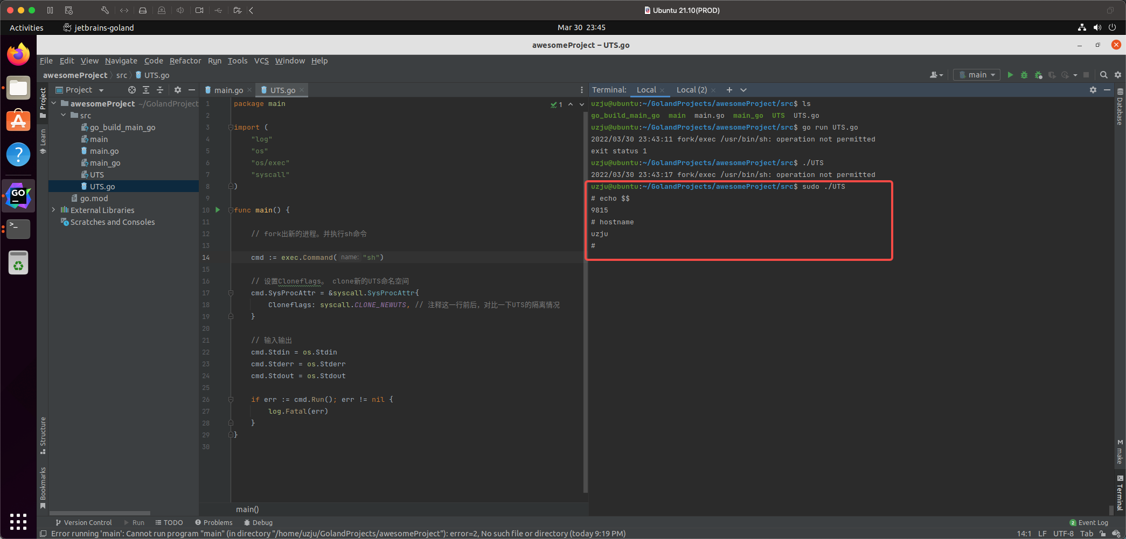1126x539 pixels.
Task: Hide the Project panel with the minus icon
Action: [x=192, y=90]
